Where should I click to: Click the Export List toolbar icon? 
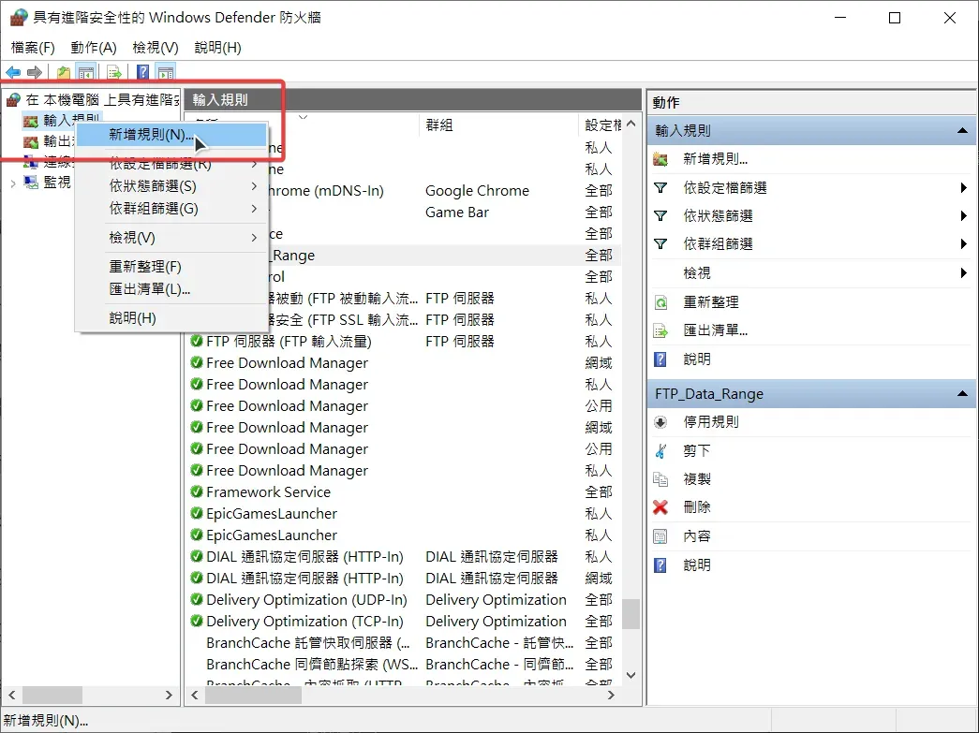113,72
